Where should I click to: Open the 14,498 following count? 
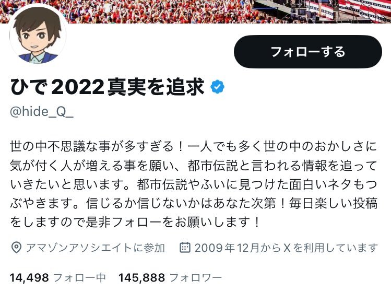[x=29, y=277]
